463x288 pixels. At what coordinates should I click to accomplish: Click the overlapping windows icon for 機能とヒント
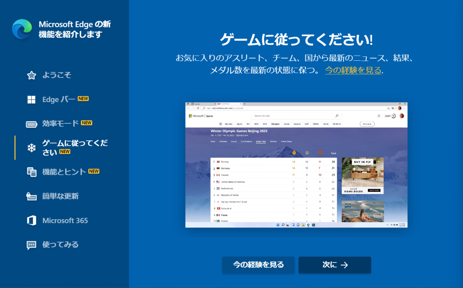(x=31, y=172)
